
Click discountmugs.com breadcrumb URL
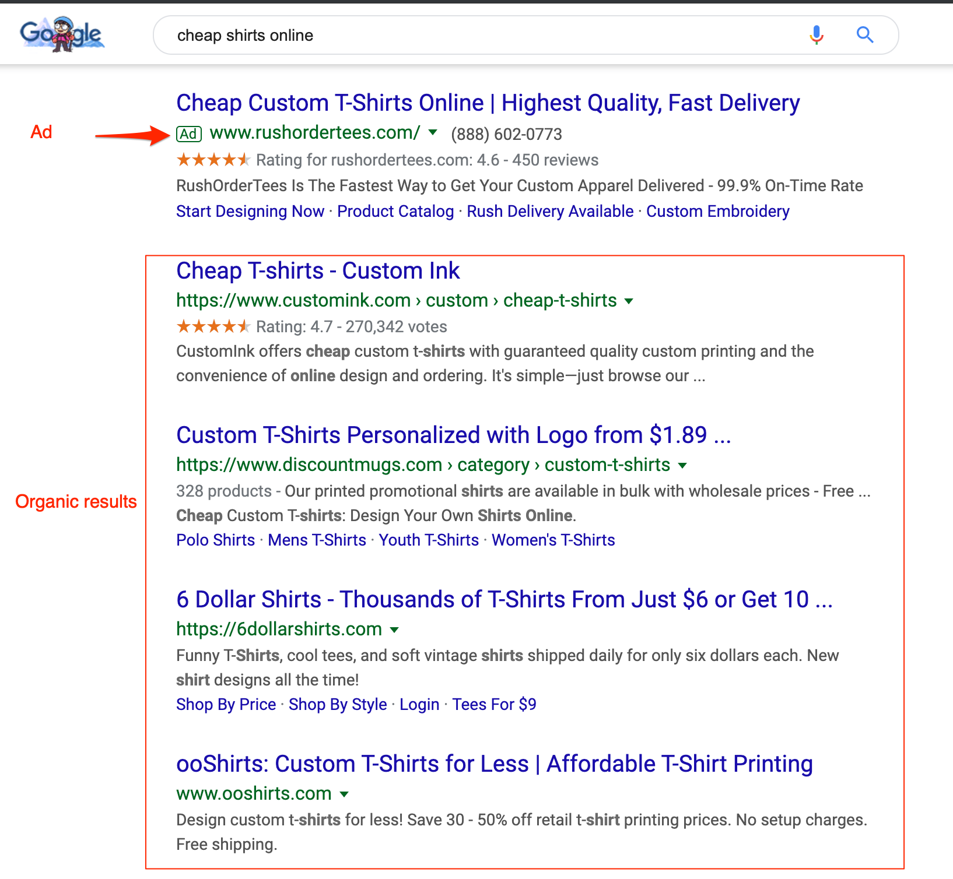click(423, 465)
